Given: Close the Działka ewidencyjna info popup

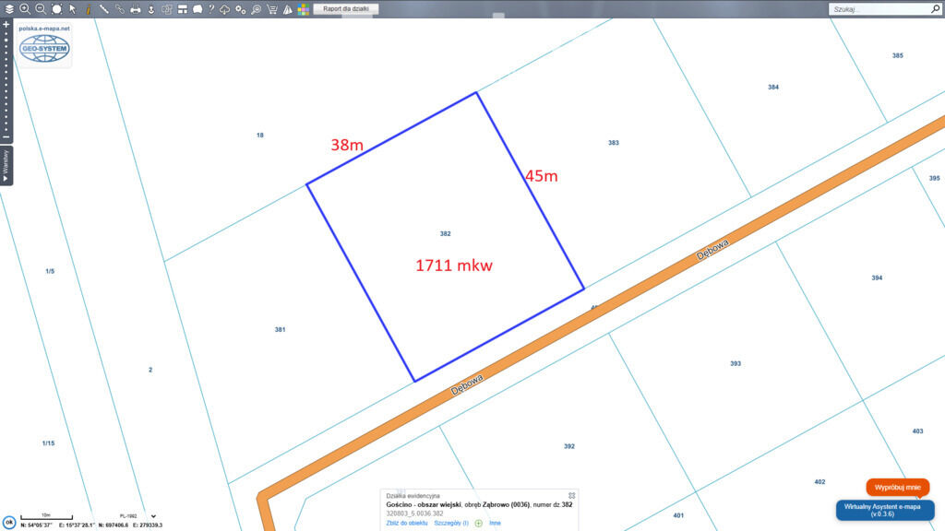Looking at the screenshot, I should (571, 495).
